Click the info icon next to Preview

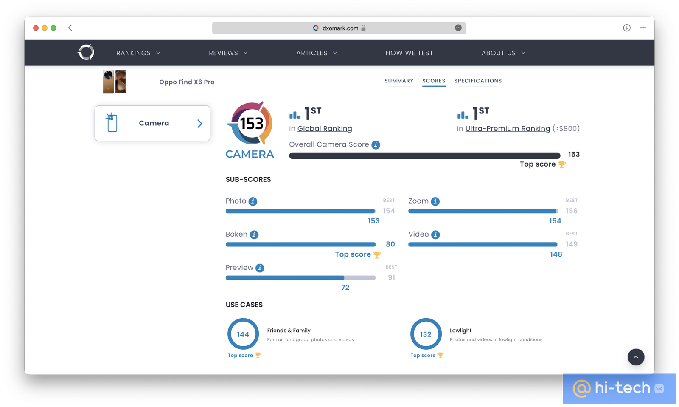click(260, 268)
